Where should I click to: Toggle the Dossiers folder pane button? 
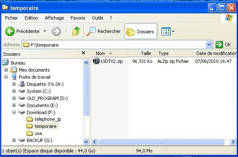[140, 31]
